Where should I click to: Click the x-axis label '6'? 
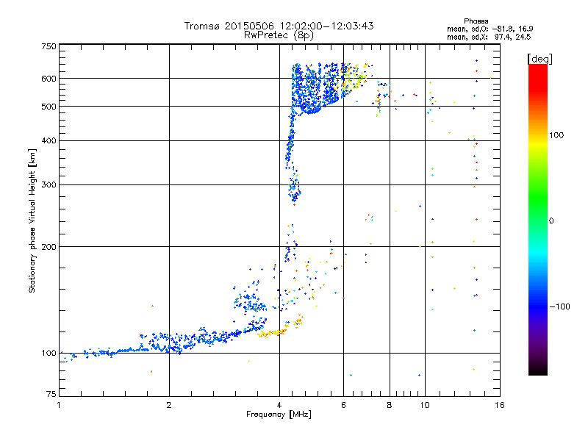[343, 405]
